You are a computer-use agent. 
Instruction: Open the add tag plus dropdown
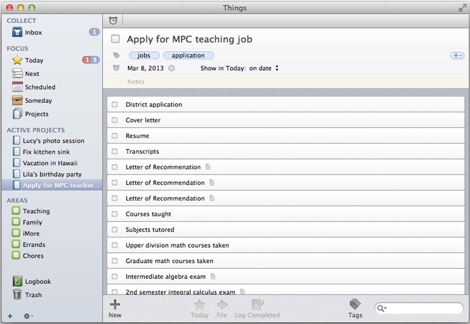(457, 55)
